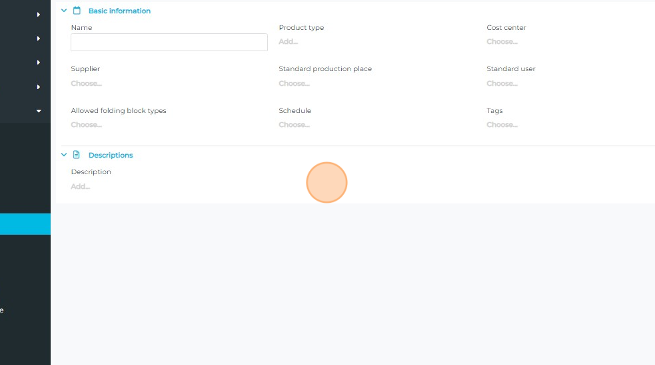The height and width of the screenshot is (365, 655).
Task: Open the Cost center chooser
Action: point(502,42)
